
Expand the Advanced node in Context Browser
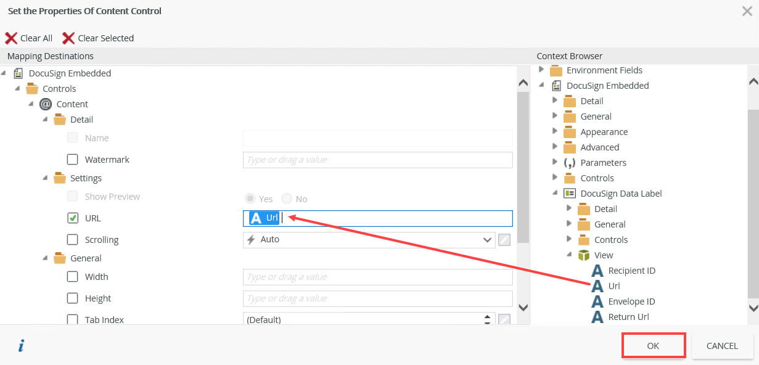556,146
